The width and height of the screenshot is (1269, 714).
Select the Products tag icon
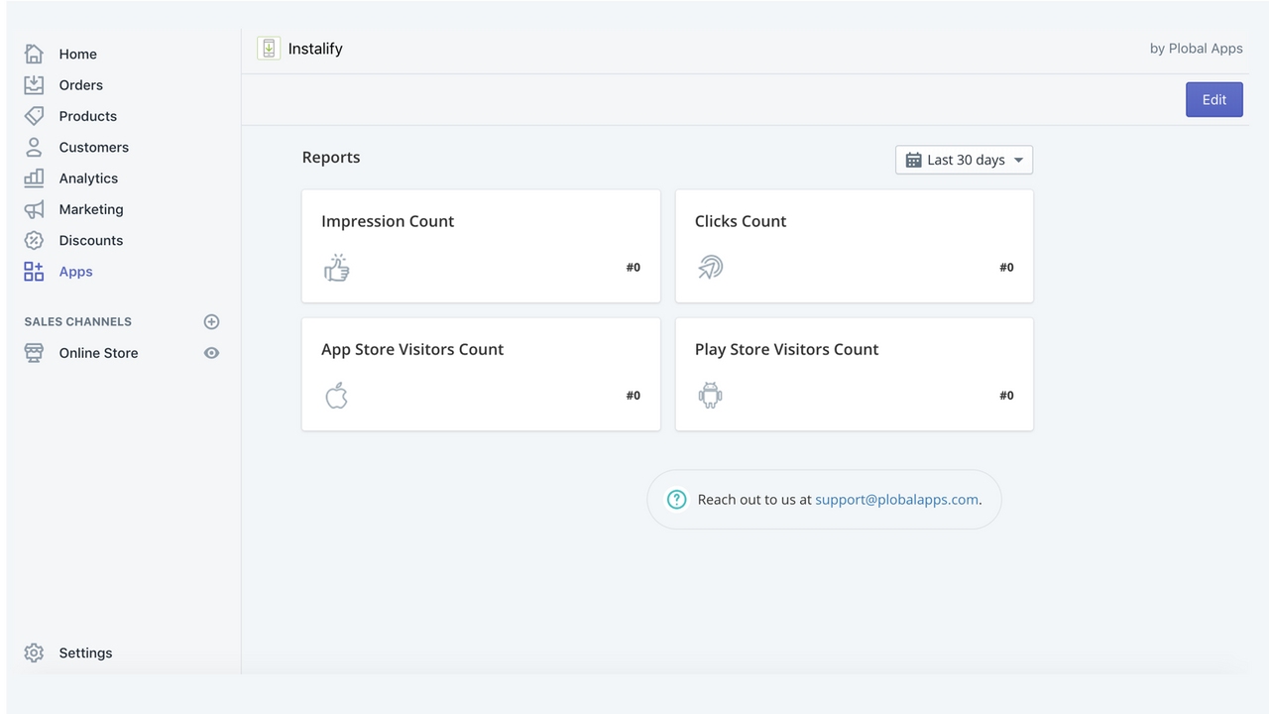33,116
